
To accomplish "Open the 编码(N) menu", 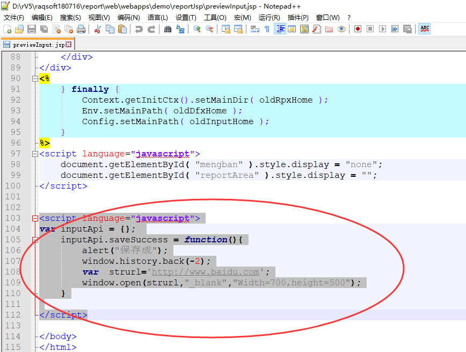I will [128, 18].
